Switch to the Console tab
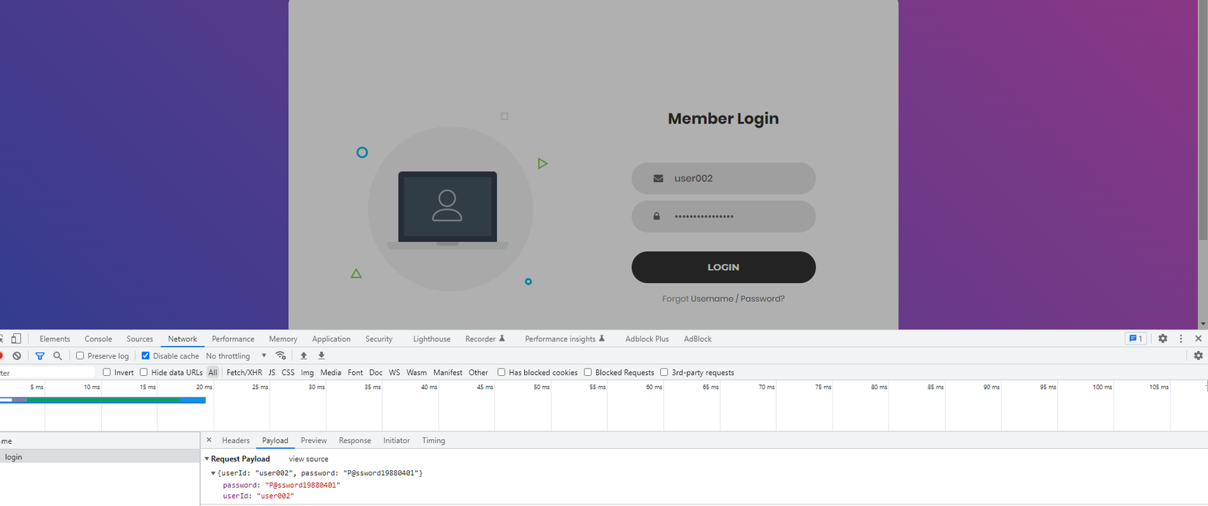Viewport: 1208px width, 506px height. pos(98,339)
